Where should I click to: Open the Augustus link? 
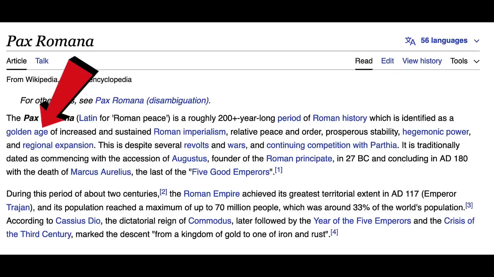click(189, 159)
